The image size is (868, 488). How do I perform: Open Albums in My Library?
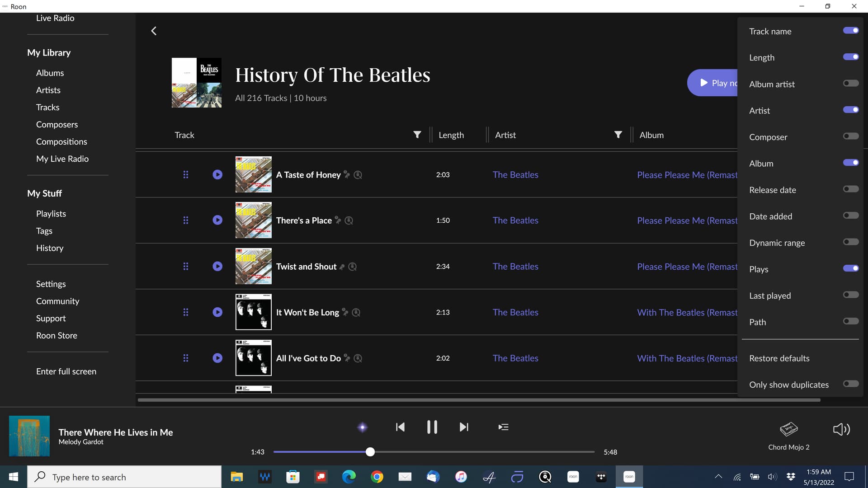(50, 73)
